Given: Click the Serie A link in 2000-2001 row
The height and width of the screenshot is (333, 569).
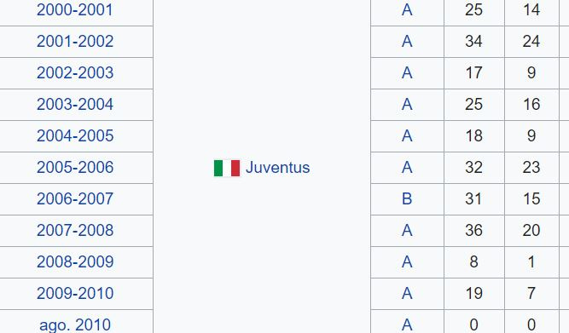Looking at the screenshot, I should [407, 9].
